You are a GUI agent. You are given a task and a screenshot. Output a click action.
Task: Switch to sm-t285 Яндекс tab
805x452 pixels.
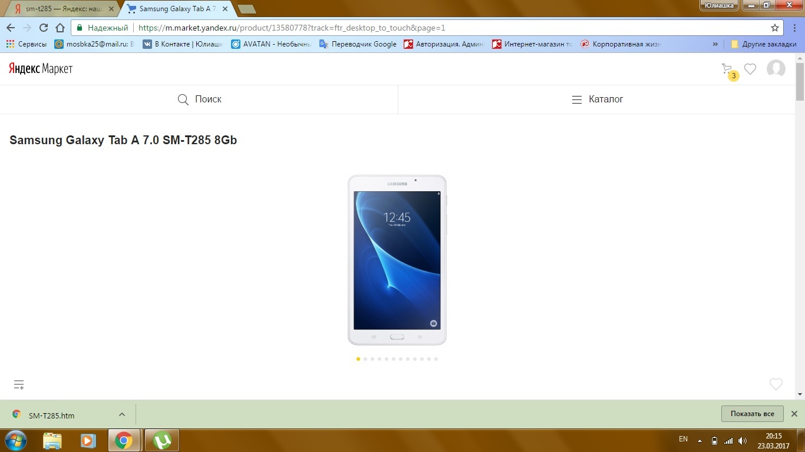point(62,9)
